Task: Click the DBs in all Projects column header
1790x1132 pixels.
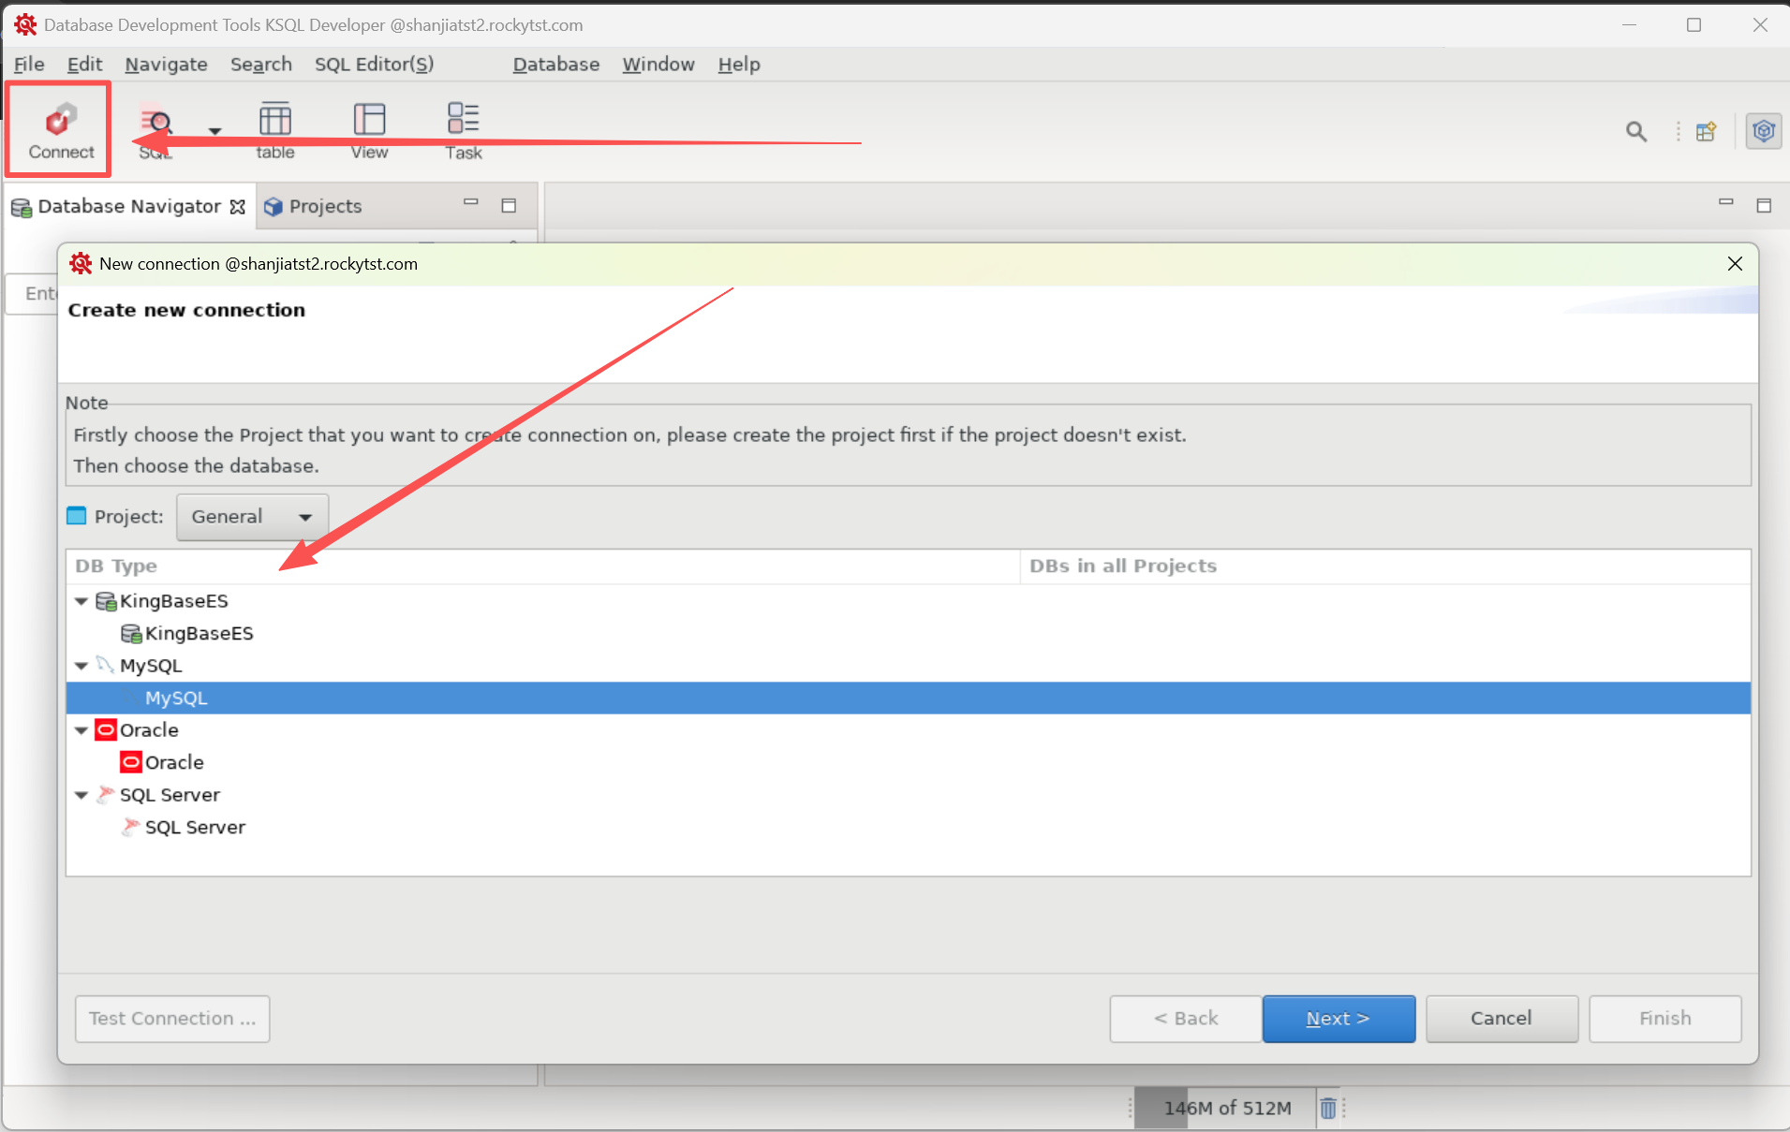Action: click(x=1384, y=566)
